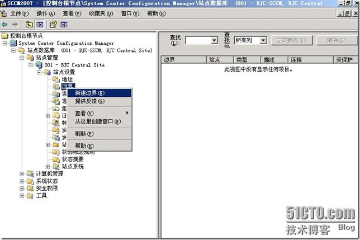Toggle the Show/Hide action pane icon
The width and height of the screenshot is (360, 240).
click(x=64, y=25)
